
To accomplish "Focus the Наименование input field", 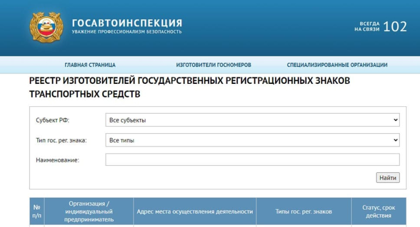I will (253, 159).
